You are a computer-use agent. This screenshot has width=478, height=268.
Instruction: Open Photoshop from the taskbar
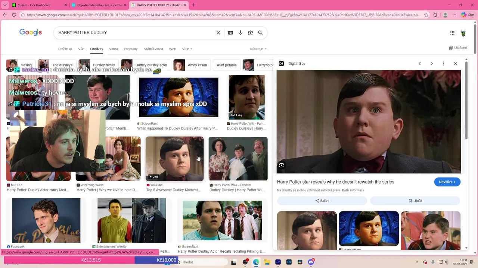pyautogui.click(x=289, y=262)
